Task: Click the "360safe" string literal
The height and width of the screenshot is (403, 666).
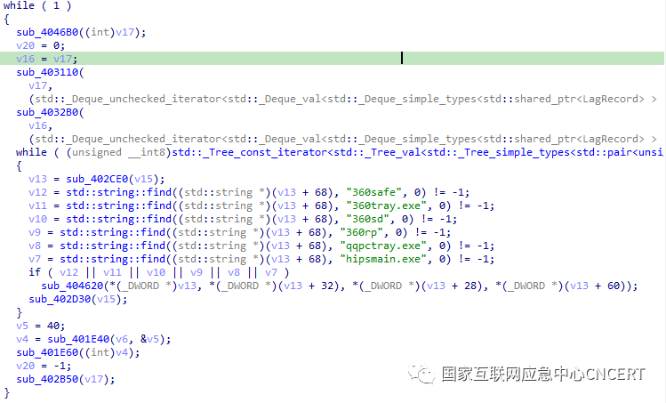Action: click(373, 192)
